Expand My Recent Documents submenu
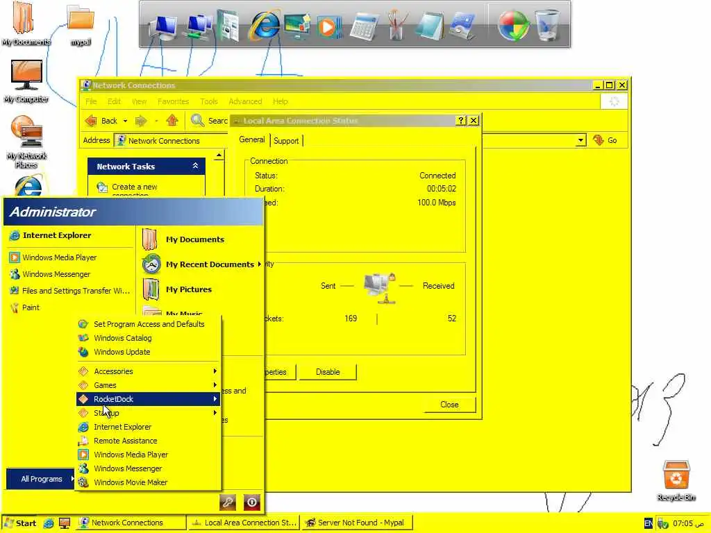This screenshot has height=533, width=711. (x=201, y=264)
